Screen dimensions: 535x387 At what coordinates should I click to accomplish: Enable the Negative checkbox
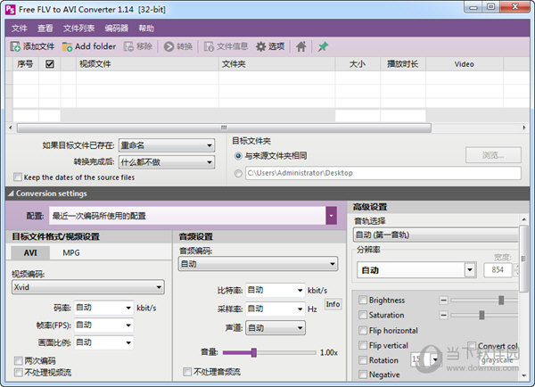point(363,375)
